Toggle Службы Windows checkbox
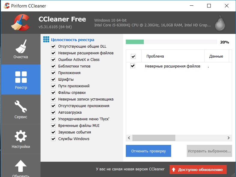This screenshot has height=177, width=236. pos(53,139)
